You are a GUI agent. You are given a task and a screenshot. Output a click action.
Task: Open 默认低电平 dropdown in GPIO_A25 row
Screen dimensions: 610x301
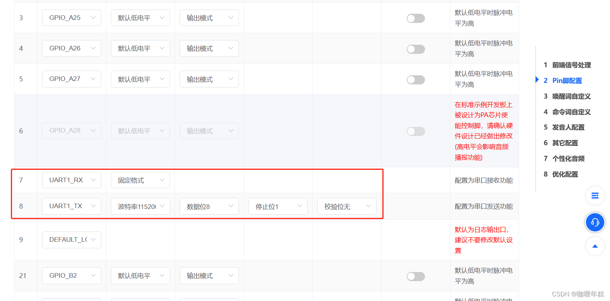pos(140,18)
